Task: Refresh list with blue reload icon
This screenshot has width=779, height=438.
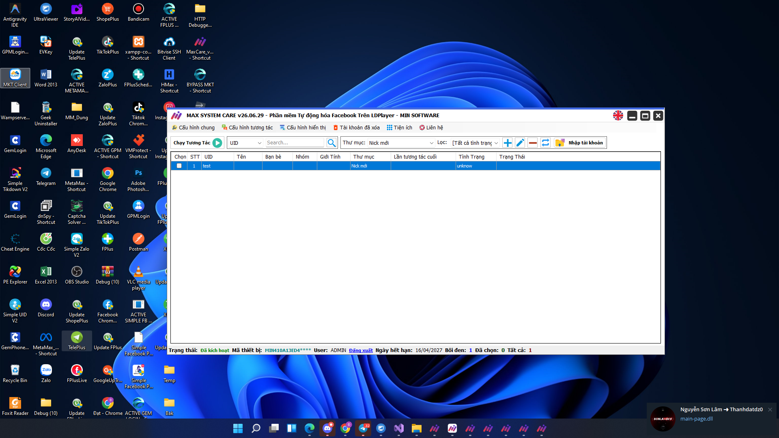Action: pyautogui.click(x=545, y=143)
